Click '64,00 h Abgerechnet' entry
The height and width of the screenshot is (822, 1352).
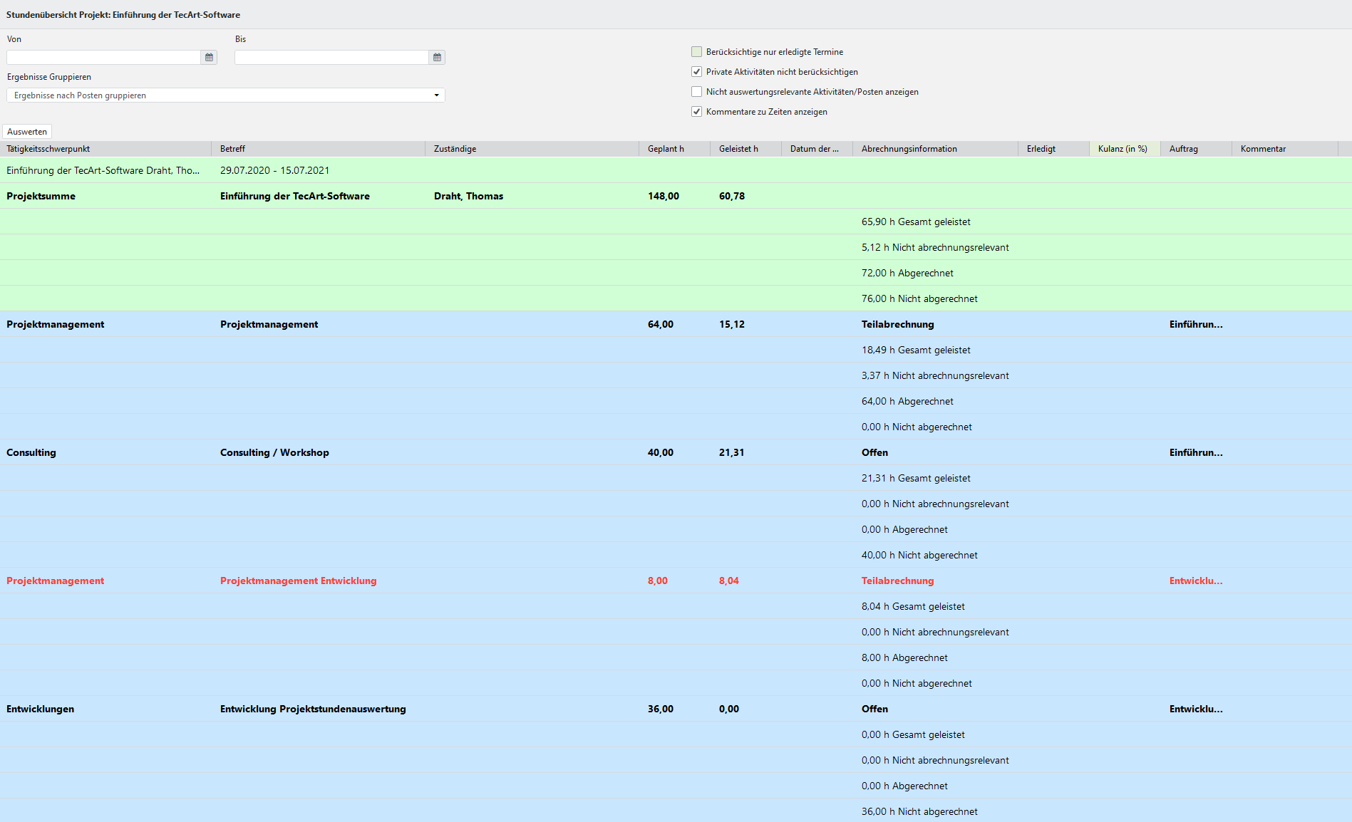tap(907, 401)
